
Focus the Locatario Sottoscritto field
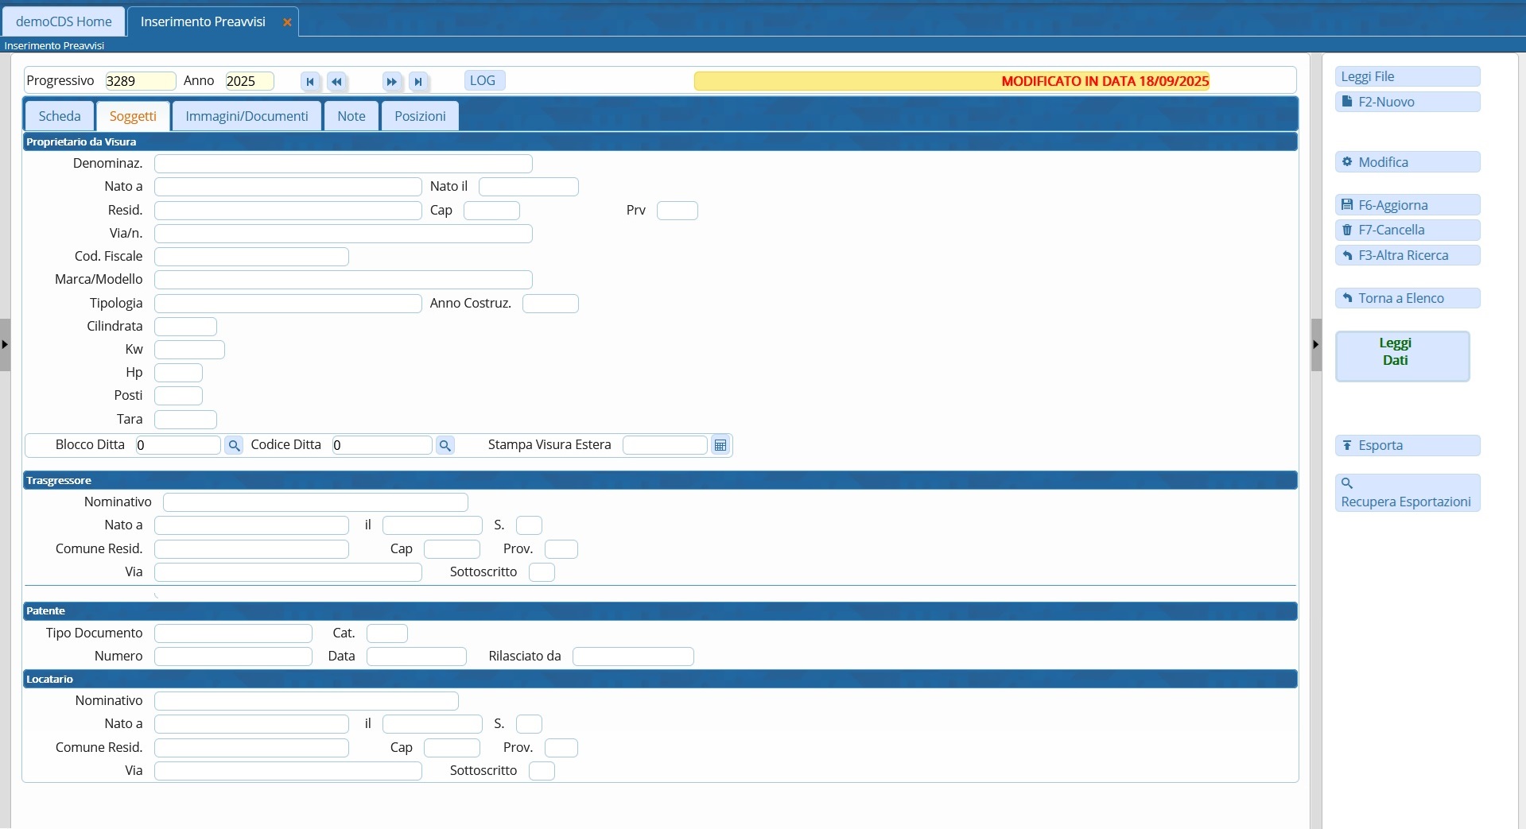542,771
